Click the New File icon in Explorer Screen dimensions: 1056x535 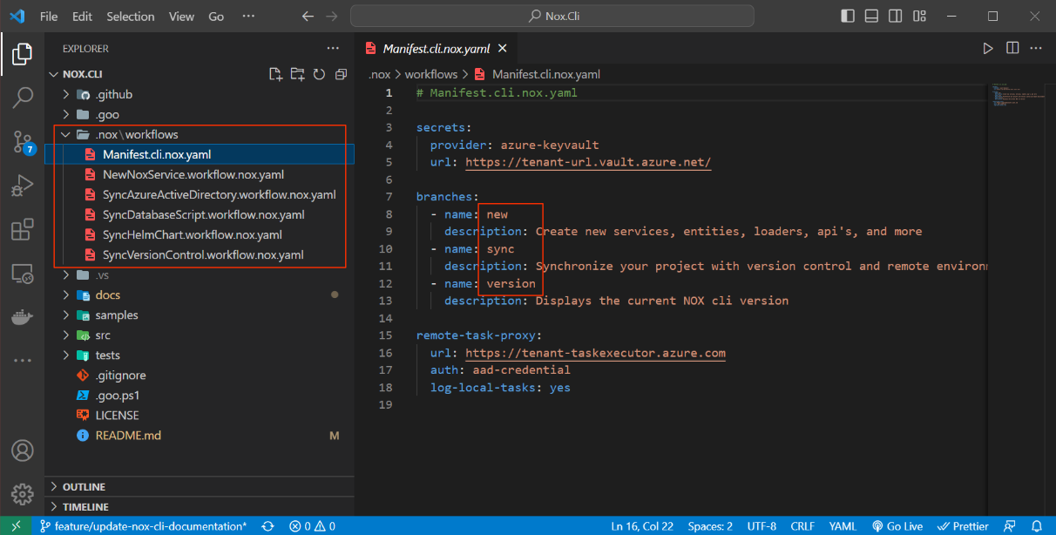[x=275, y=74]
